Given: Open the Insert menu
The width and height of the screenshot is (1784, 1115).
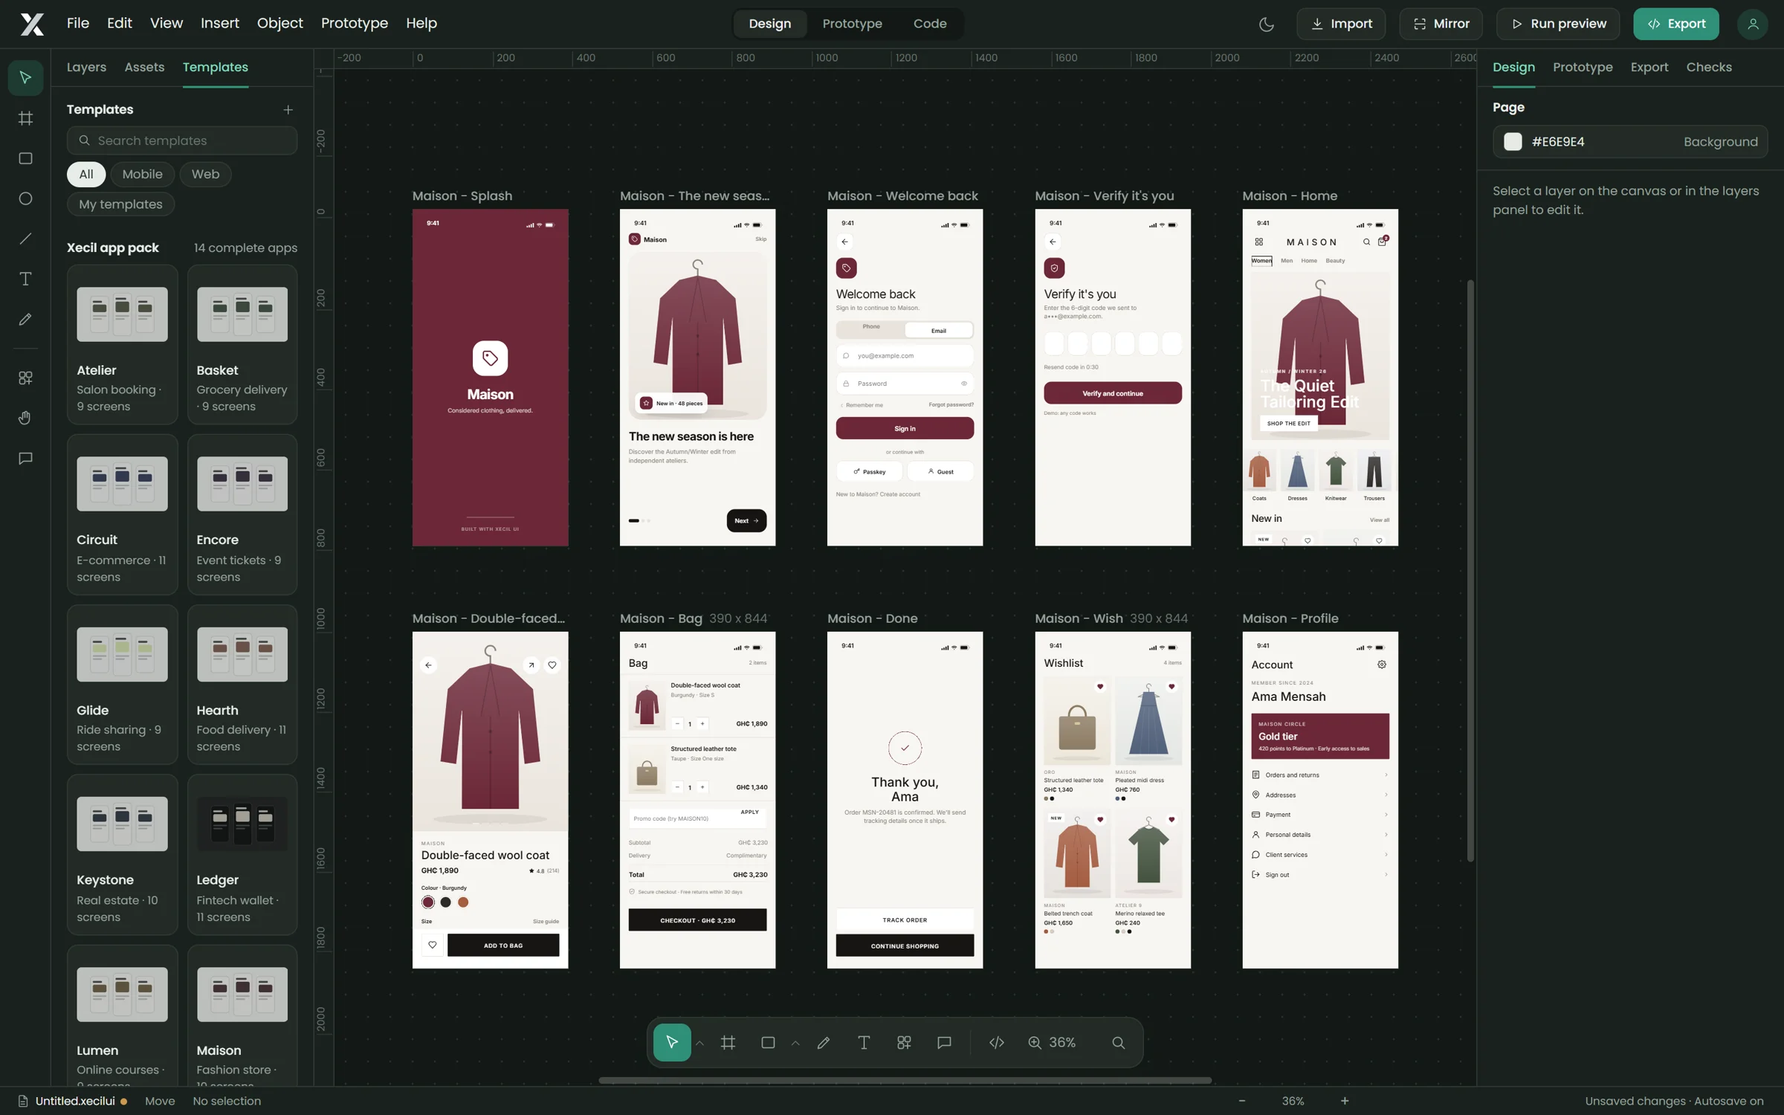Looking at the screenshot, I should tap(220, 23).
